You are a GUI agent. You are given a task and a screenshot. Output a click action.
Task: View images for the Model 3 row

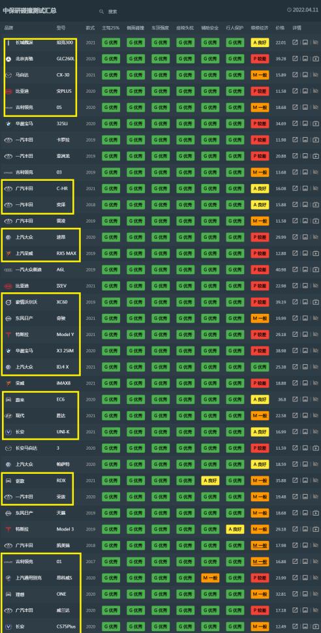pyautogui.click(x=305, y=529)
